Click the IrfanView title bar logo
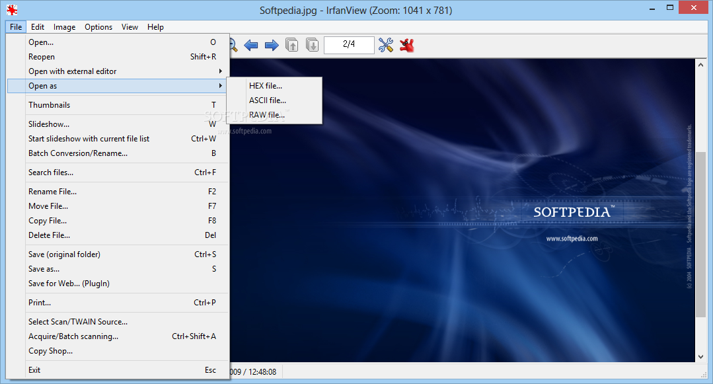The width and height of the screenshot is (713, 384). (13, 9)
